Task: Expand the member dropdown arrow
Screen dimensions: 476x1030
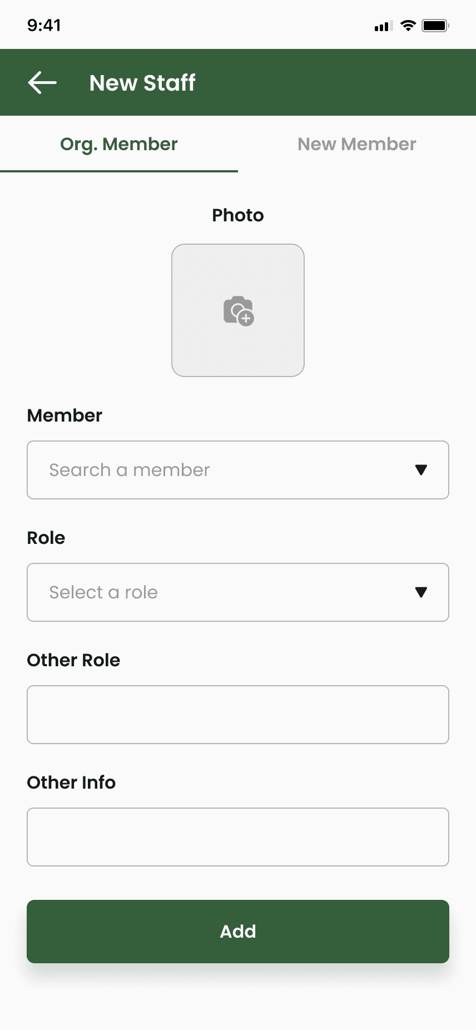Action: click(421, 470)
